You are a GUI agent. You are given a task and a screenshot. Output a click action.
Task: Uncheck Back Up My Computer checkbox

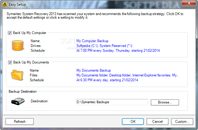click(x=10, y=33)
